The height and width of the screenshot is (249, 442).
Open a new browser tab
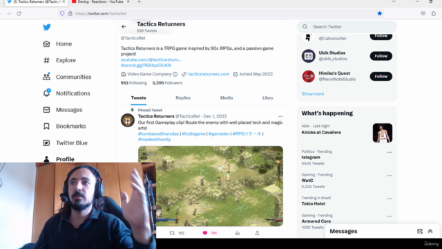point(139,2)
